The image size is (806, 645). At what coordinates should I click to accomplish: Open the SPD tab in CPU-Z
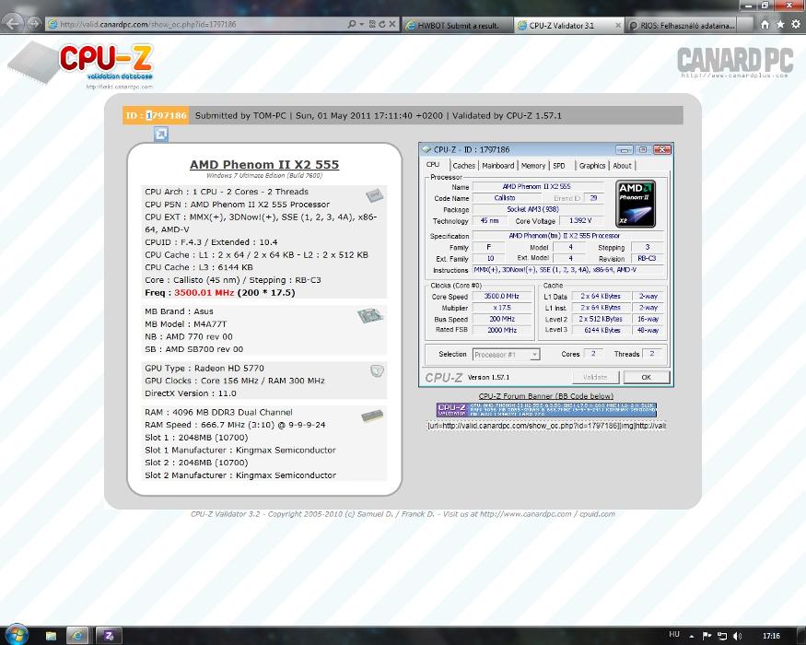pyautogui.click(x=559, y=166)
